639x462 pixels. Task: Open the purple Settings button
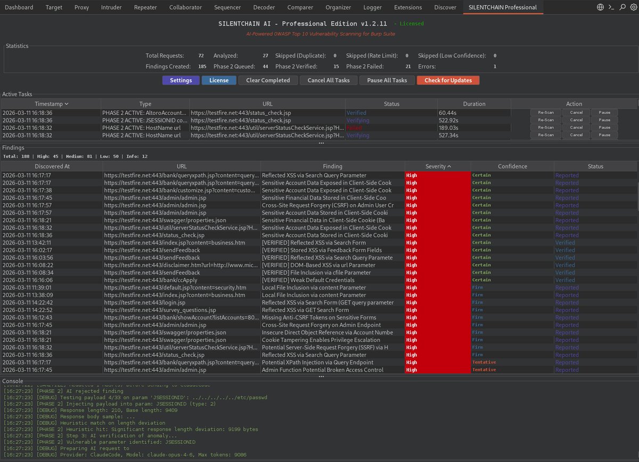click(181, 80)
